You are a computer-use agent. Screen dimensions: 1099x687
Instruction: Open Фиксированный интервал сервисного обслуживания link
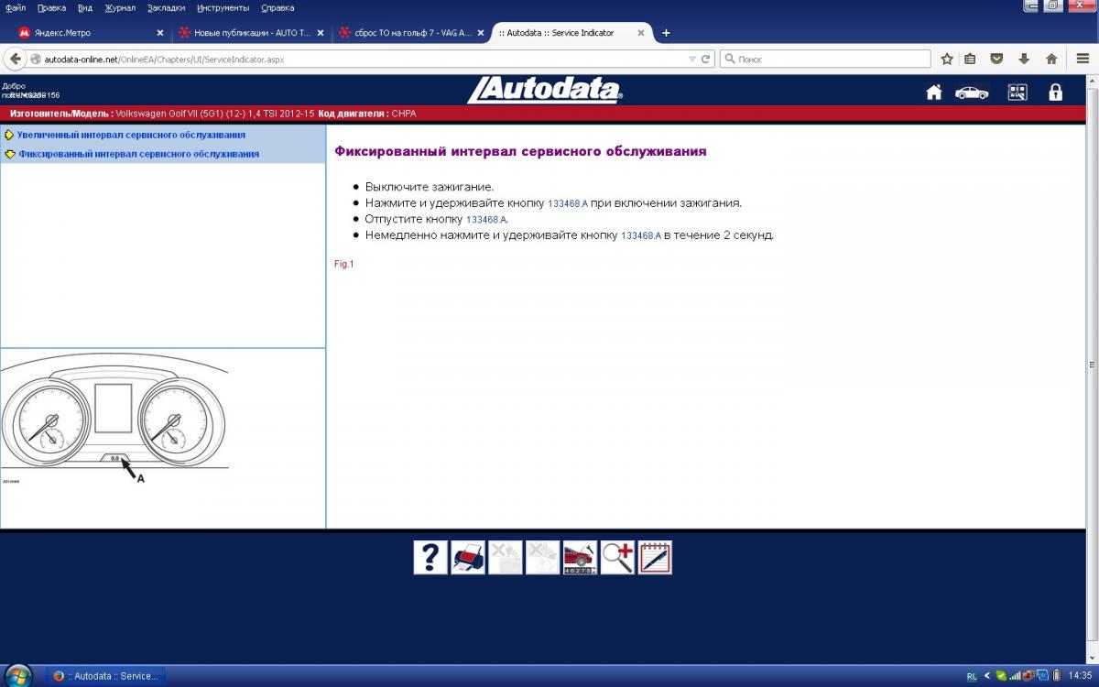point(138,154)
